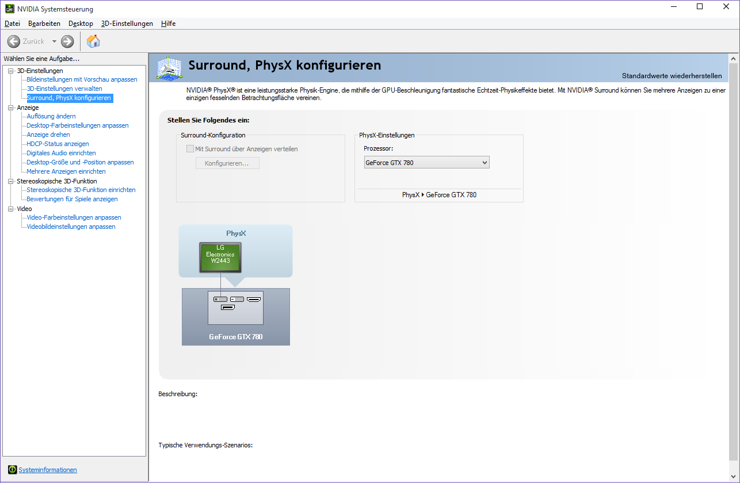Click the HDMI port icon
Screen dimensions: 740x483
click(x=254, y=300)
